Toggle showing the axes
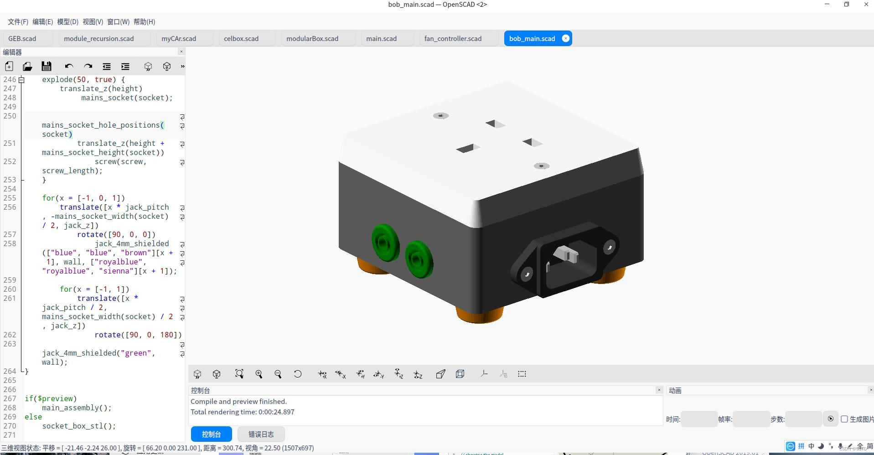 pos(484,374)
